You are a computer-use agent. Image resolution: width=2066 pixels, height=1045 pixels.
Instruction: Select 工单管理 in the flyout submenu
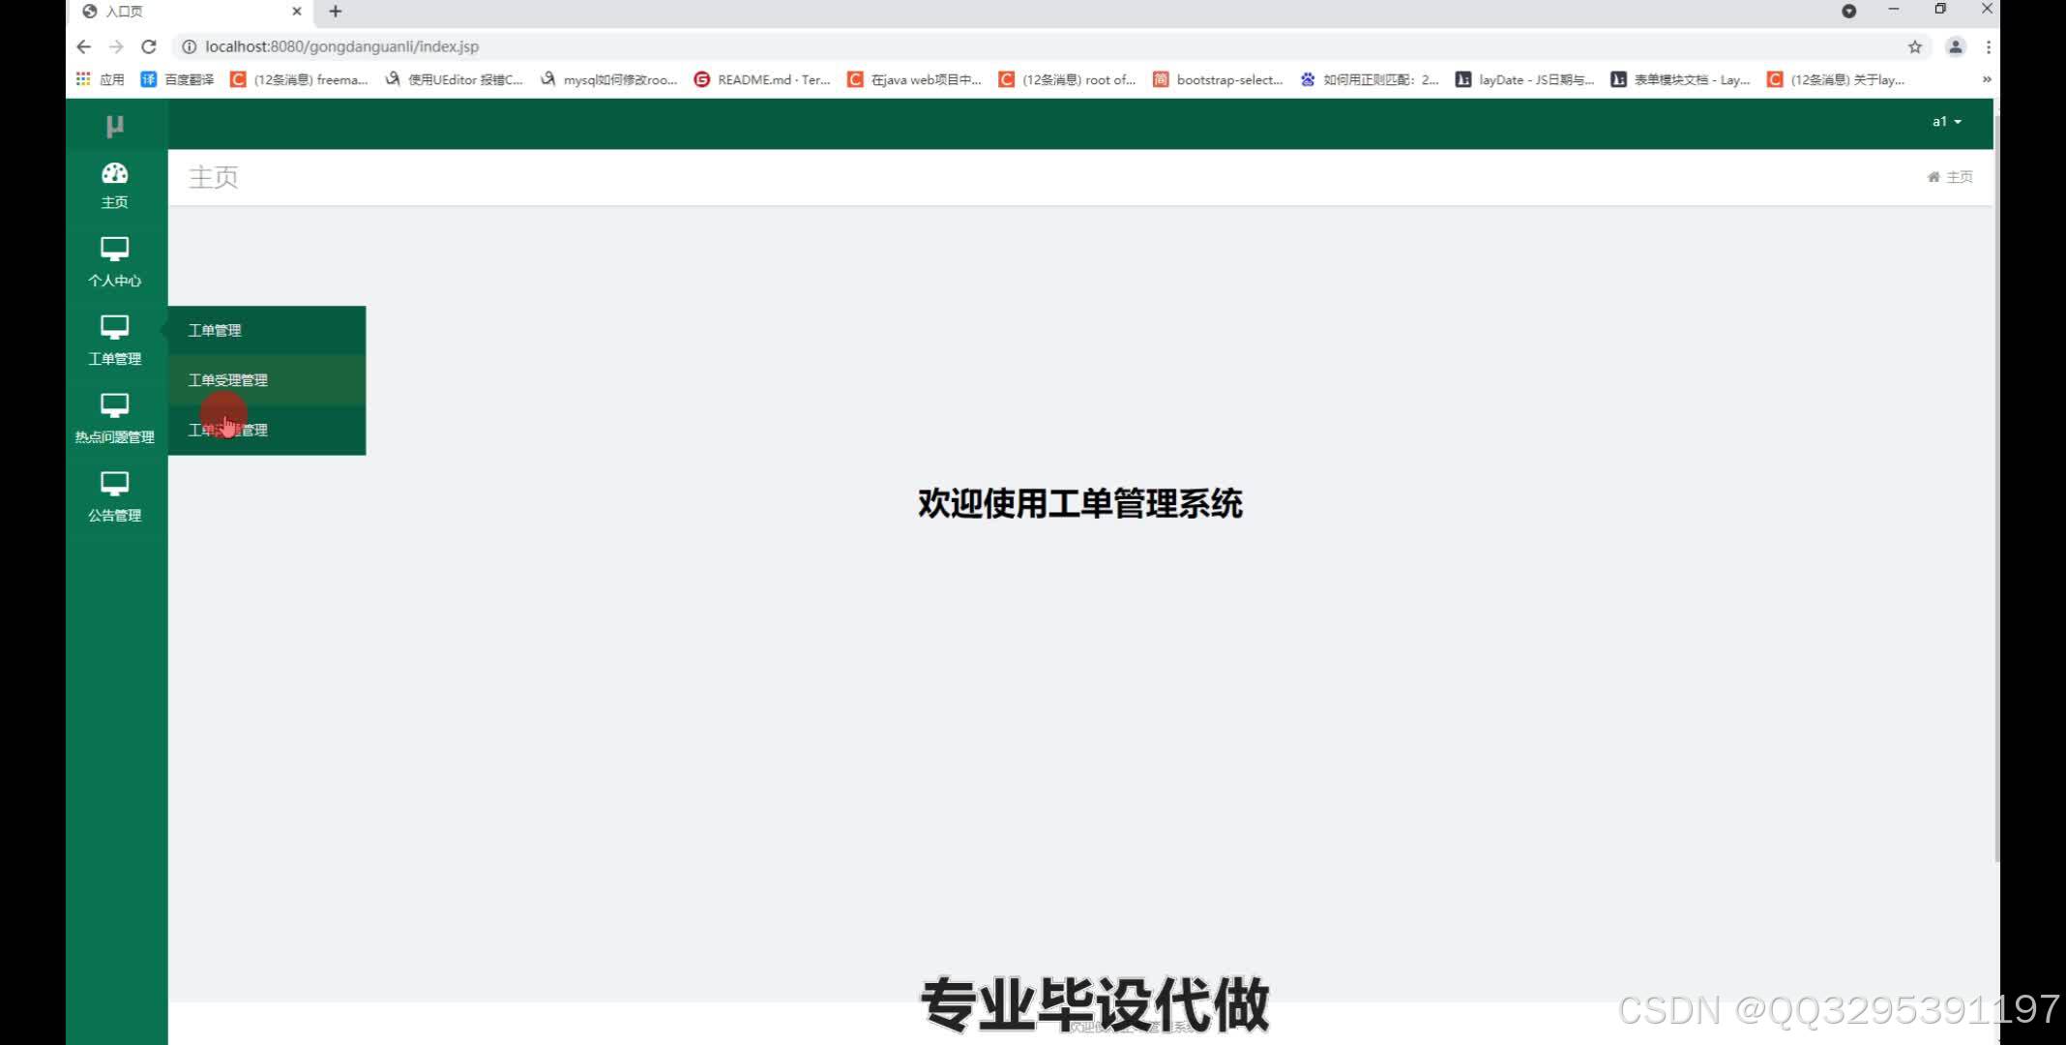[267, 330]
